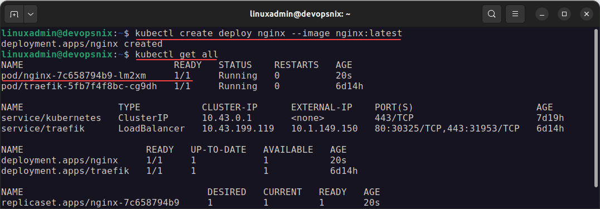
Task: Click the 443/TCP port value
Action: pos(394,118)
